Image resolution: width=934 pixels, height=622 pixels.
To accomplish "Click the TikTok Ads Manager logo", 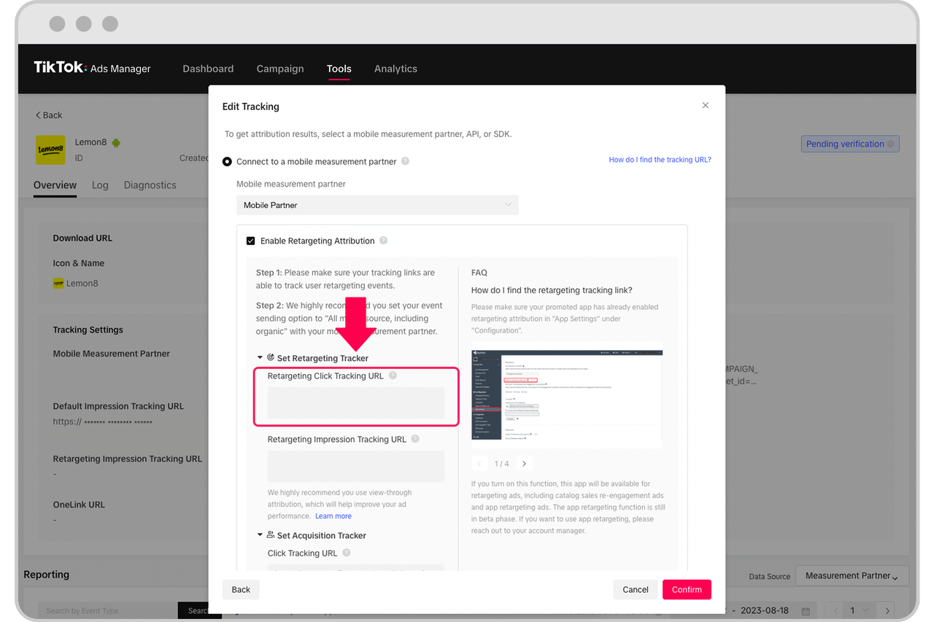I will click(x=92, y=68).
